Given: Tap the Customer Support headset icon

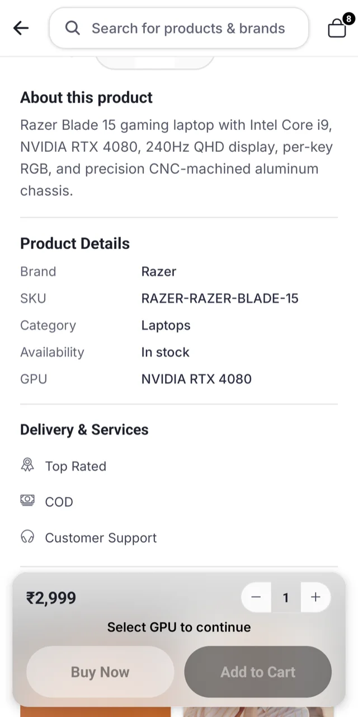Looking at the screenshot, I should click(27, 537).
